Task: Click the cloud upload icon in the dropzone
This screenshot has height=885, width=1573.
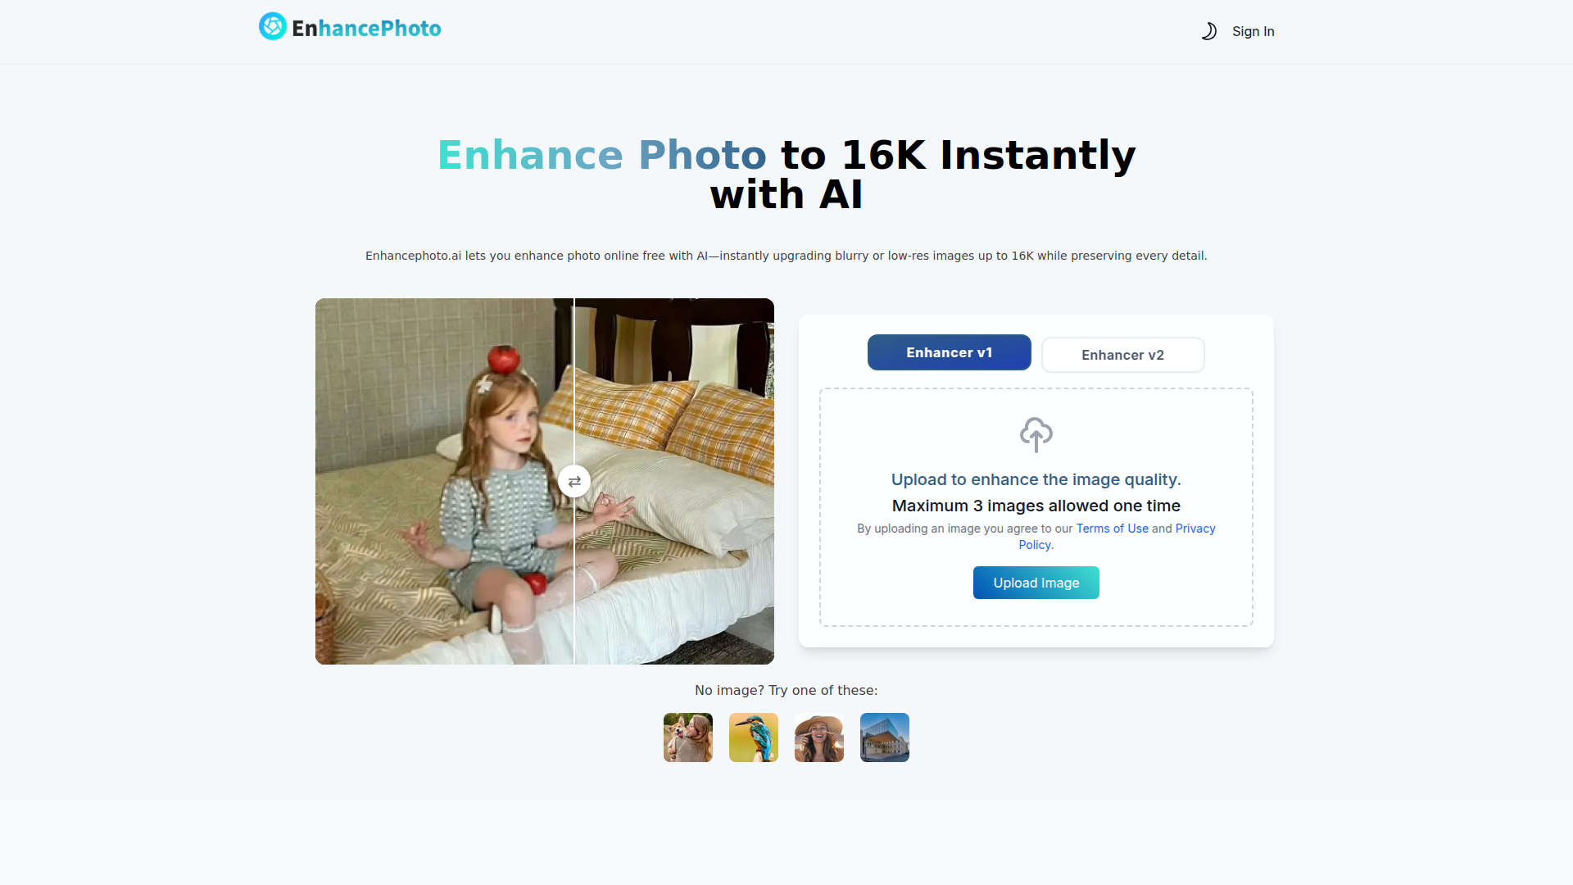Action: (1036, 435)
